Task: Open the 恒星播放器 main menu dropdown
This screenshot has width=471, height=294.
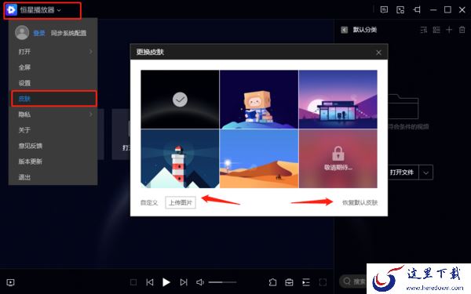Action: [40, 10]
